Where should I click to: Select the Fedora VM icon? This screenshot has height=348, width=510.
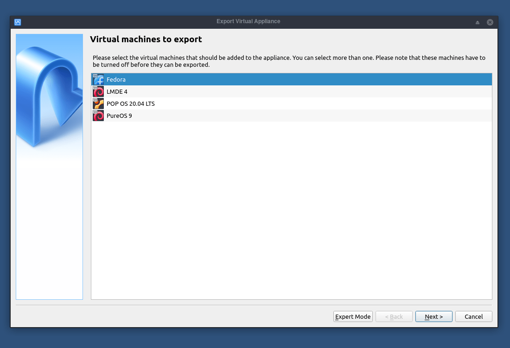coord(98,79)
